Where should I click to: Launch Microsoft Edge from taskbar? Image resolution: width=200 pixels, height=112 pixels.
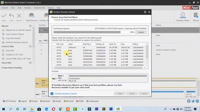tap(47, 109)
